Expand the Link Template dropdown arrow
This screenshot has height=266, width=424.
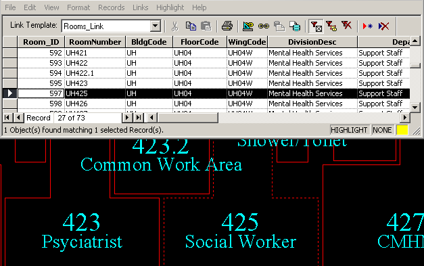click(x=156, y=26)
